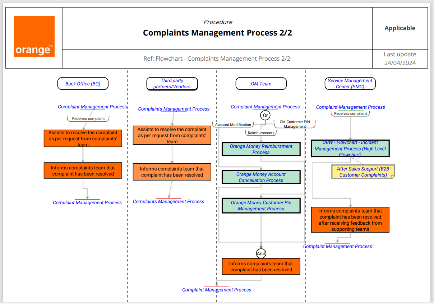Click the 'Assists to resolve' box under Third party
The image size is (434, 304).
coord(172,135)
